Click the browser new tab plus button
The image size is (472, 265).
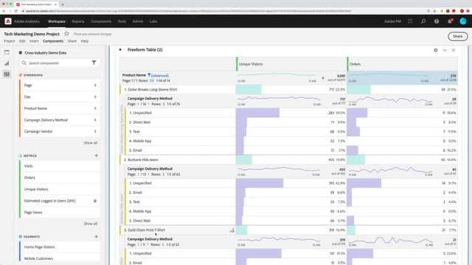pyautogui.click(x=62, y=4)
